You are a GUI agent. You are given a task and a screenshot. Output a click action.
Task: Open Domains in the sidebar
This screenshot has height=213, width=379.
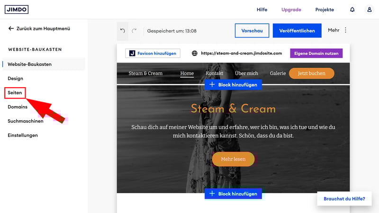[18, 107]
